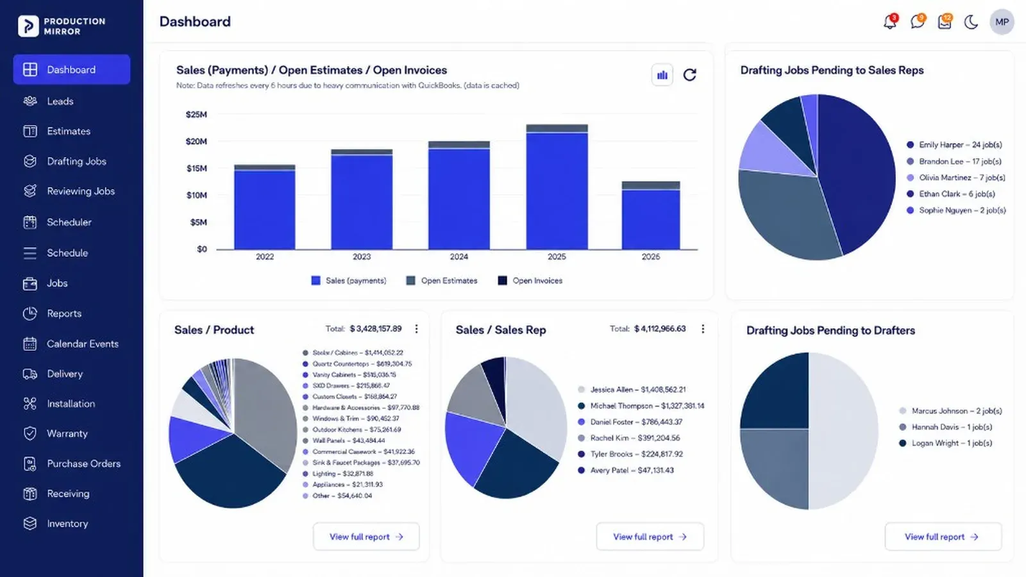Click the Estimates document icon
Screen dimensions: 1026x577
[x=30, y=131]
